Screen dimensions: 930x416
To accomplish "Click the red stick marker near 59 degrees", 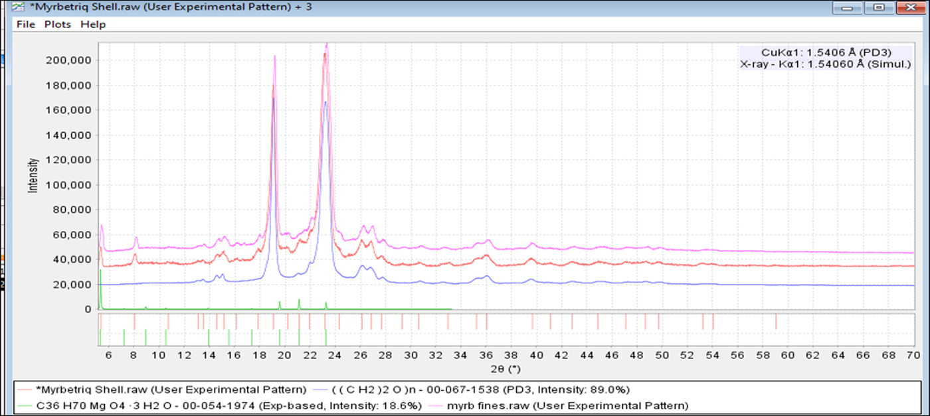I will (x=776, y=322).
